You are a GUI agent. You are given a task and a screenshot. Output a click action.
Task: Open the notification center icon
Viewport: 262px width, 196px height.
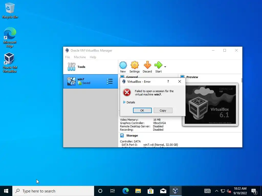(x=254, y=191)
